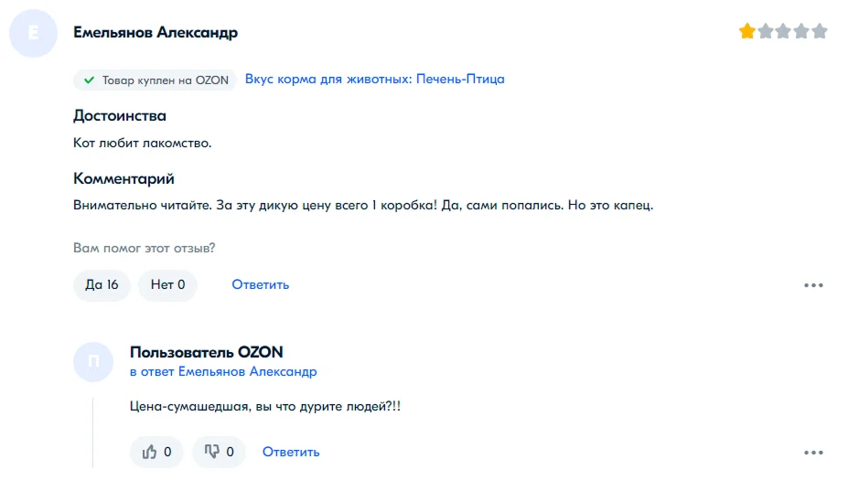
Task: Click "Ответить" under the OZON user's reply
Action: pyautogui.click(x=291, y=452)
